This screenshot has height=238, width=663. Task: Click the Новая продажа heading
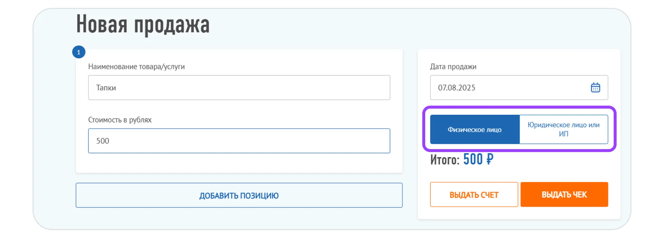click(x=143, y=25)
